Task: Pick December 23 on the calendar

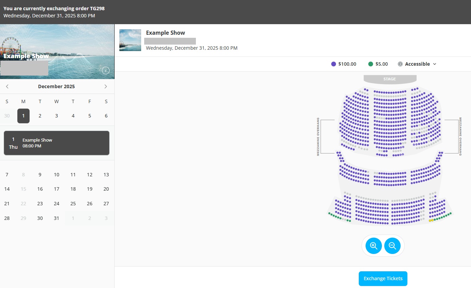Action: [x=40, y=204]
